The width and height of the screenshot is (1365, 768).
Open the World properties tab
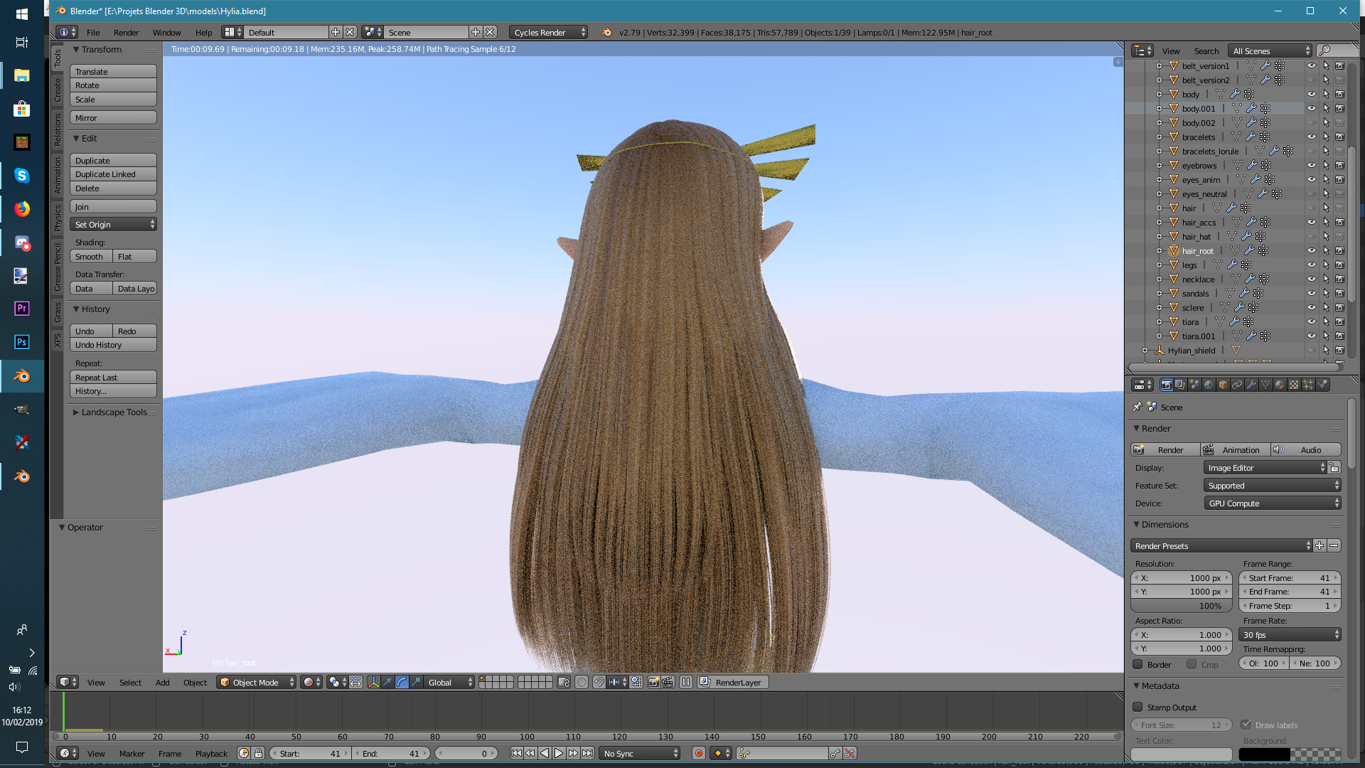(1209, 385)
